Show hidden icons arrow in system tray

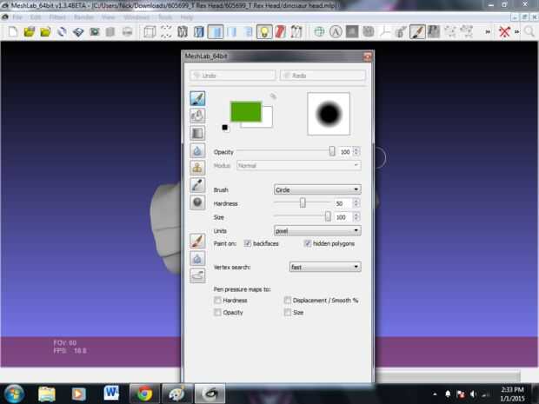tap(435, 394)
